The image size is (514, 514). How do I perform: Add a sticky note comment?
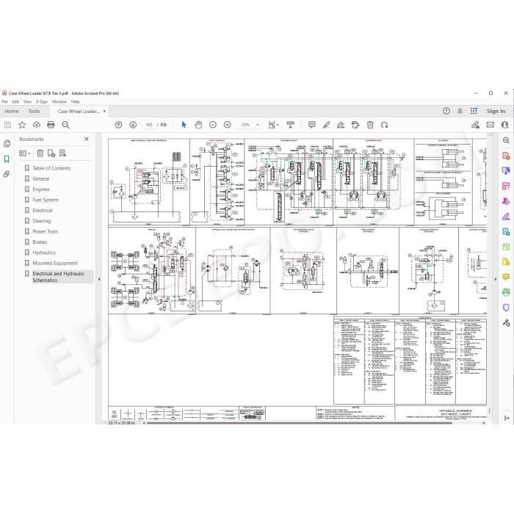tap(312, 125)
